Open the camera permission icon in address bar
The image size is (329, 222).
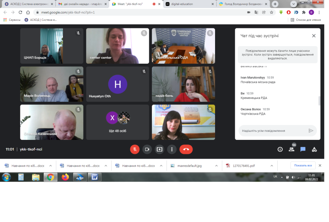click(x=249, y=12)
